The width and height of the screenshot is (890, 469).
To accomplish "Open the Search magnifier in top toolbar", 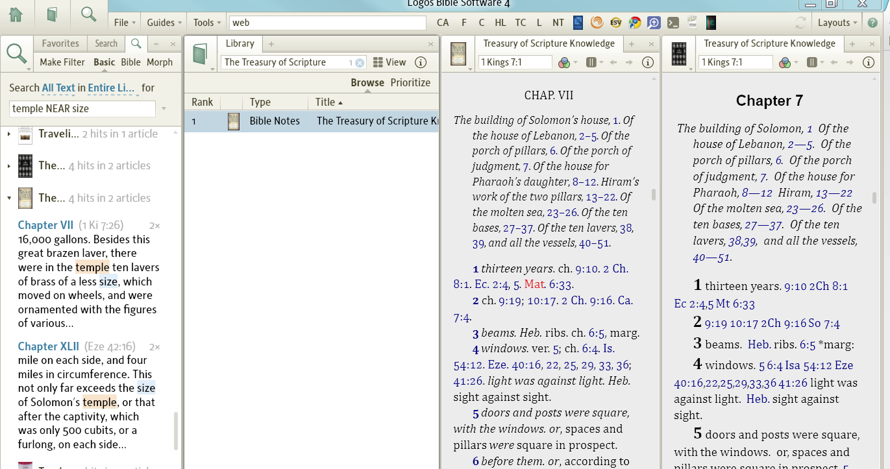I will (x=89, y=14).
